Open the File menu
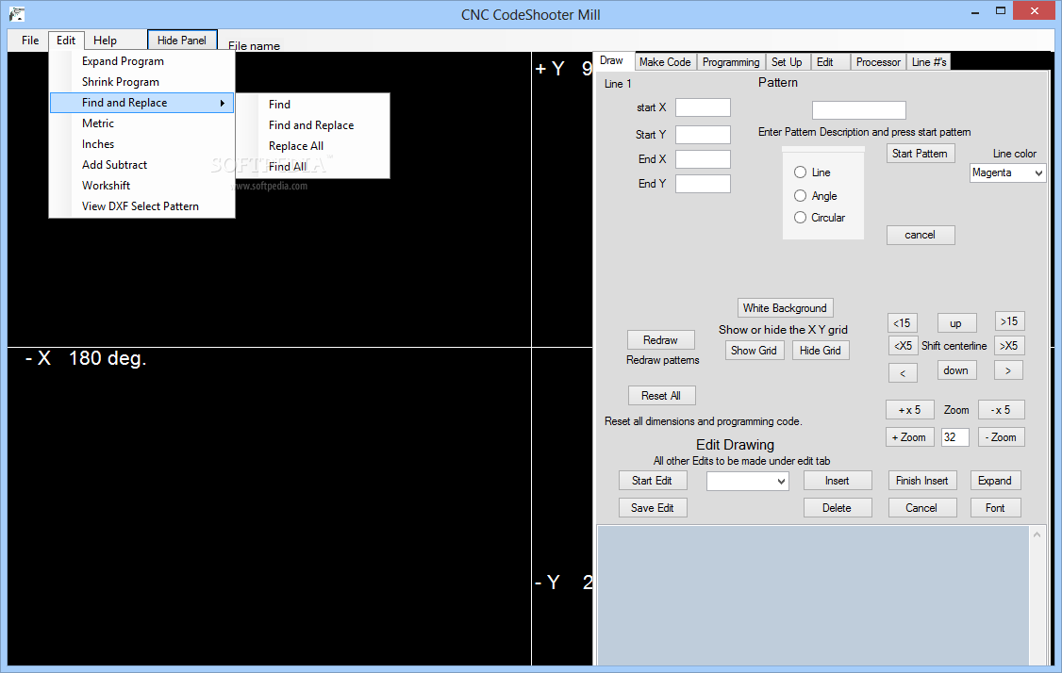Viewport: 1062px width, 673px height. pyautogui.click(x=30, y=40)
